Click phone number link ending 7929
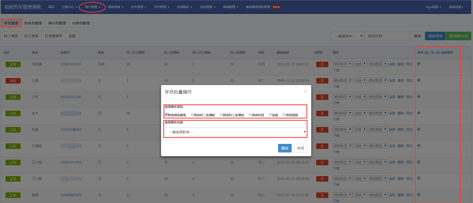Viewport: 473px width, 203px height. click(71, 195)
